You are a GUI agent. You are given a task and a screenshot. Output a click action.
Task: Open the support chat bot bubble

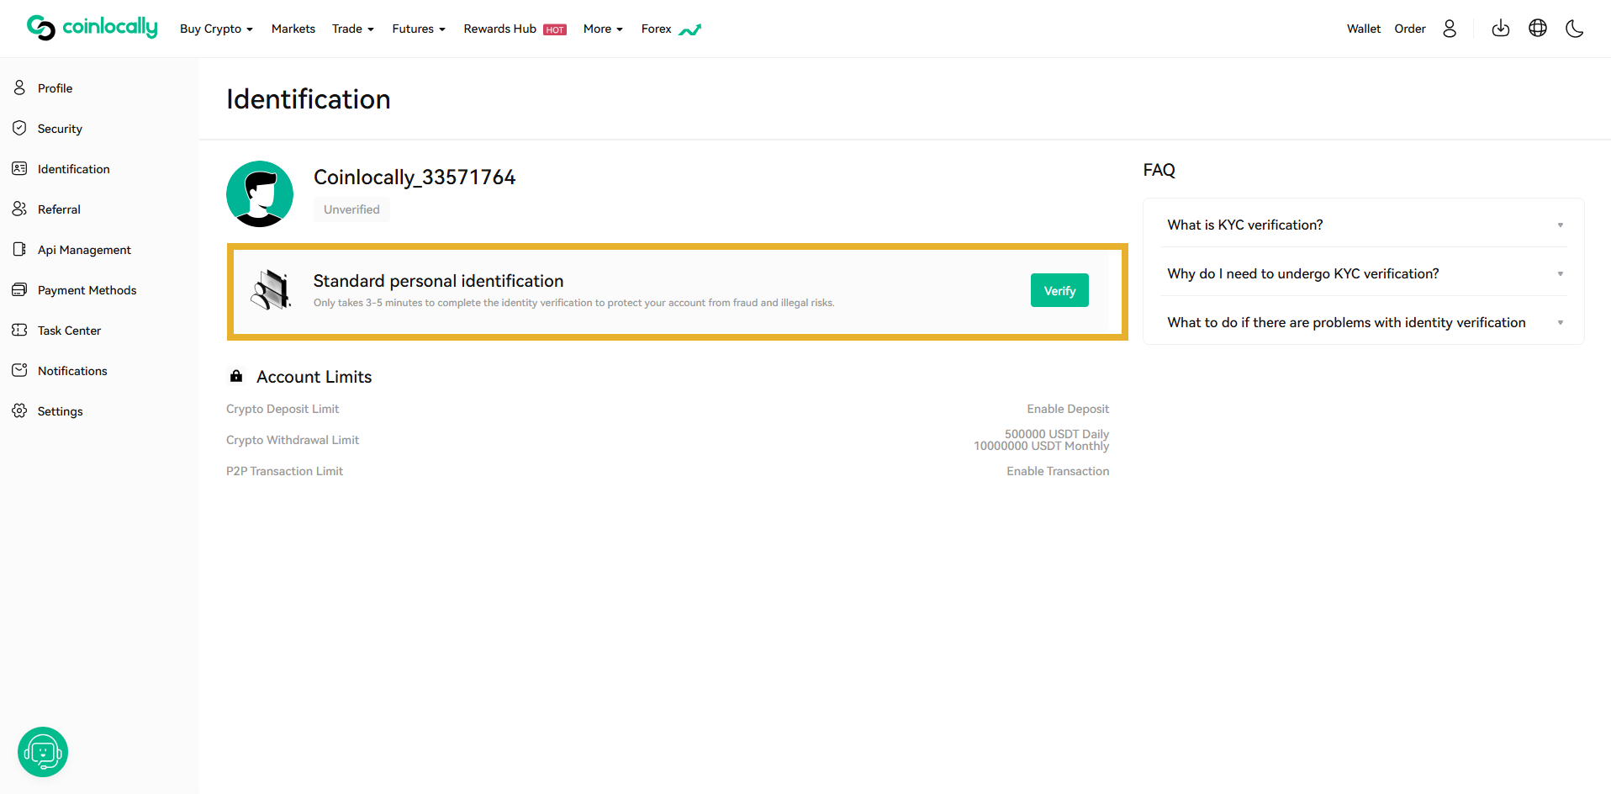click(x=43, y=752)
